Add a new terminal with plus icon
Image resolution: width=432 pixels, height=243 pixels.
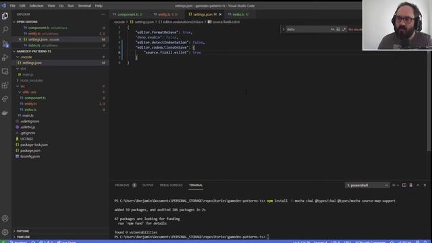(x=394, y=185)
